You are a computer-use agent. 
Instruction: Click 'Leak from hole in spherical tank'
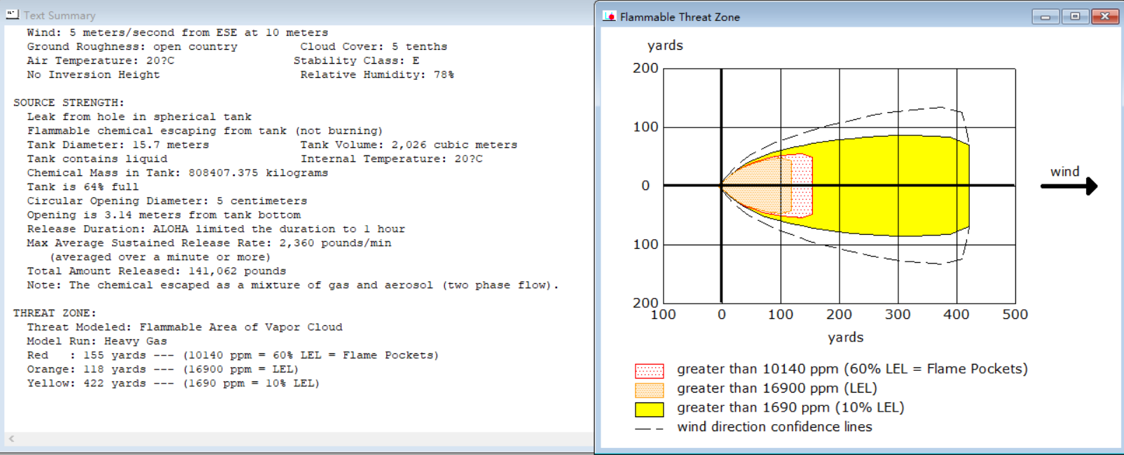click(139, 117)
